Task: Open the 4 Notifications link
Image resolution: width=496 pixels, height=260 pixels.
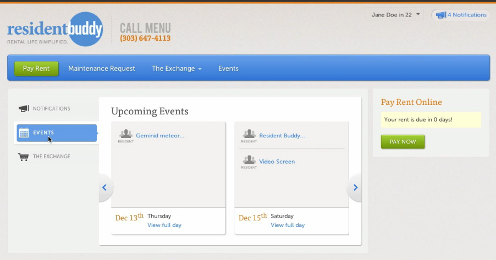Action: click(x=467, y=15)
